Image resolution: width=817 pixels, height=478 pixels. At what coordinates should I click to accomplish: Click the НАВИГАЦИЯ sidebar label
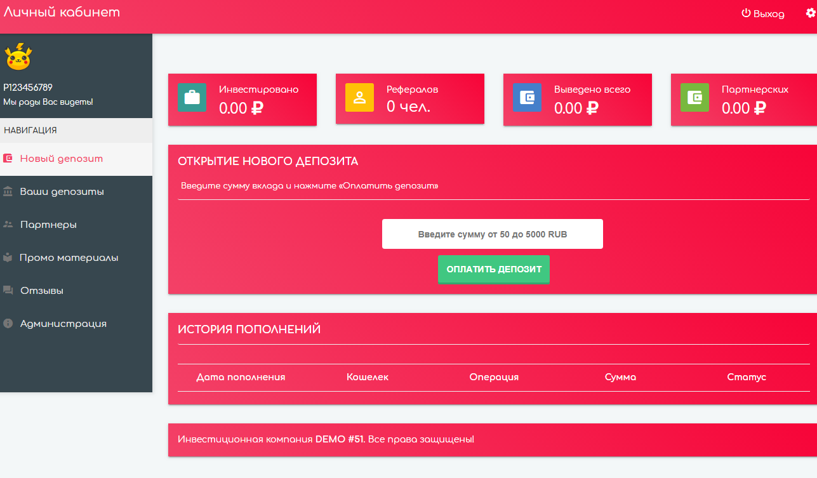click(30, 130)
